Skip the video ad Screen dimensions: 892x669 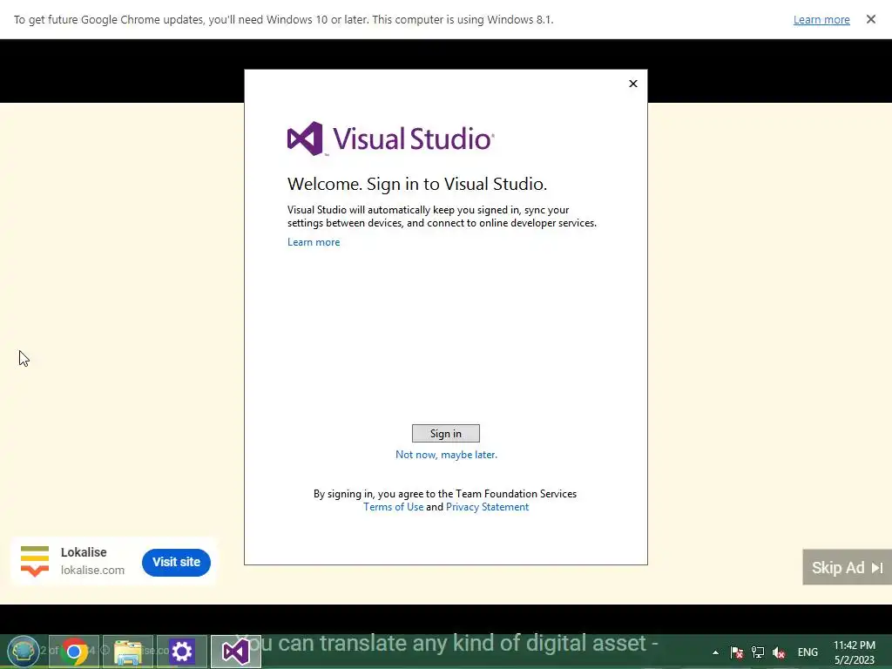847,567
